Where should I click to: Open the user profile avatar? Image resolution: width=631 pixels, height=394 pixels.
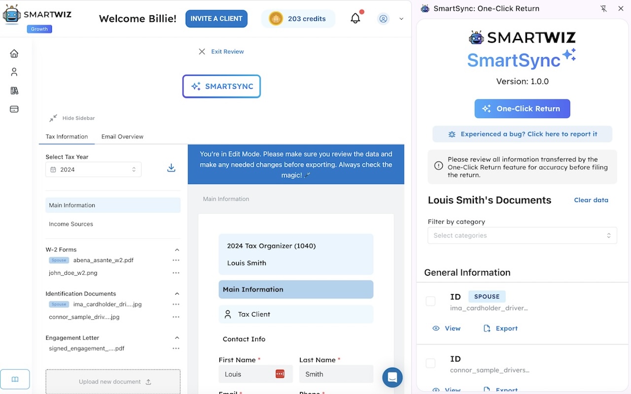tap(383, 19)
